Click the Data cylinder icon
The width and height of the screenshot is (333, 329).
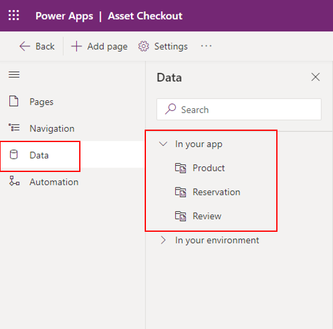click(14, 155)
